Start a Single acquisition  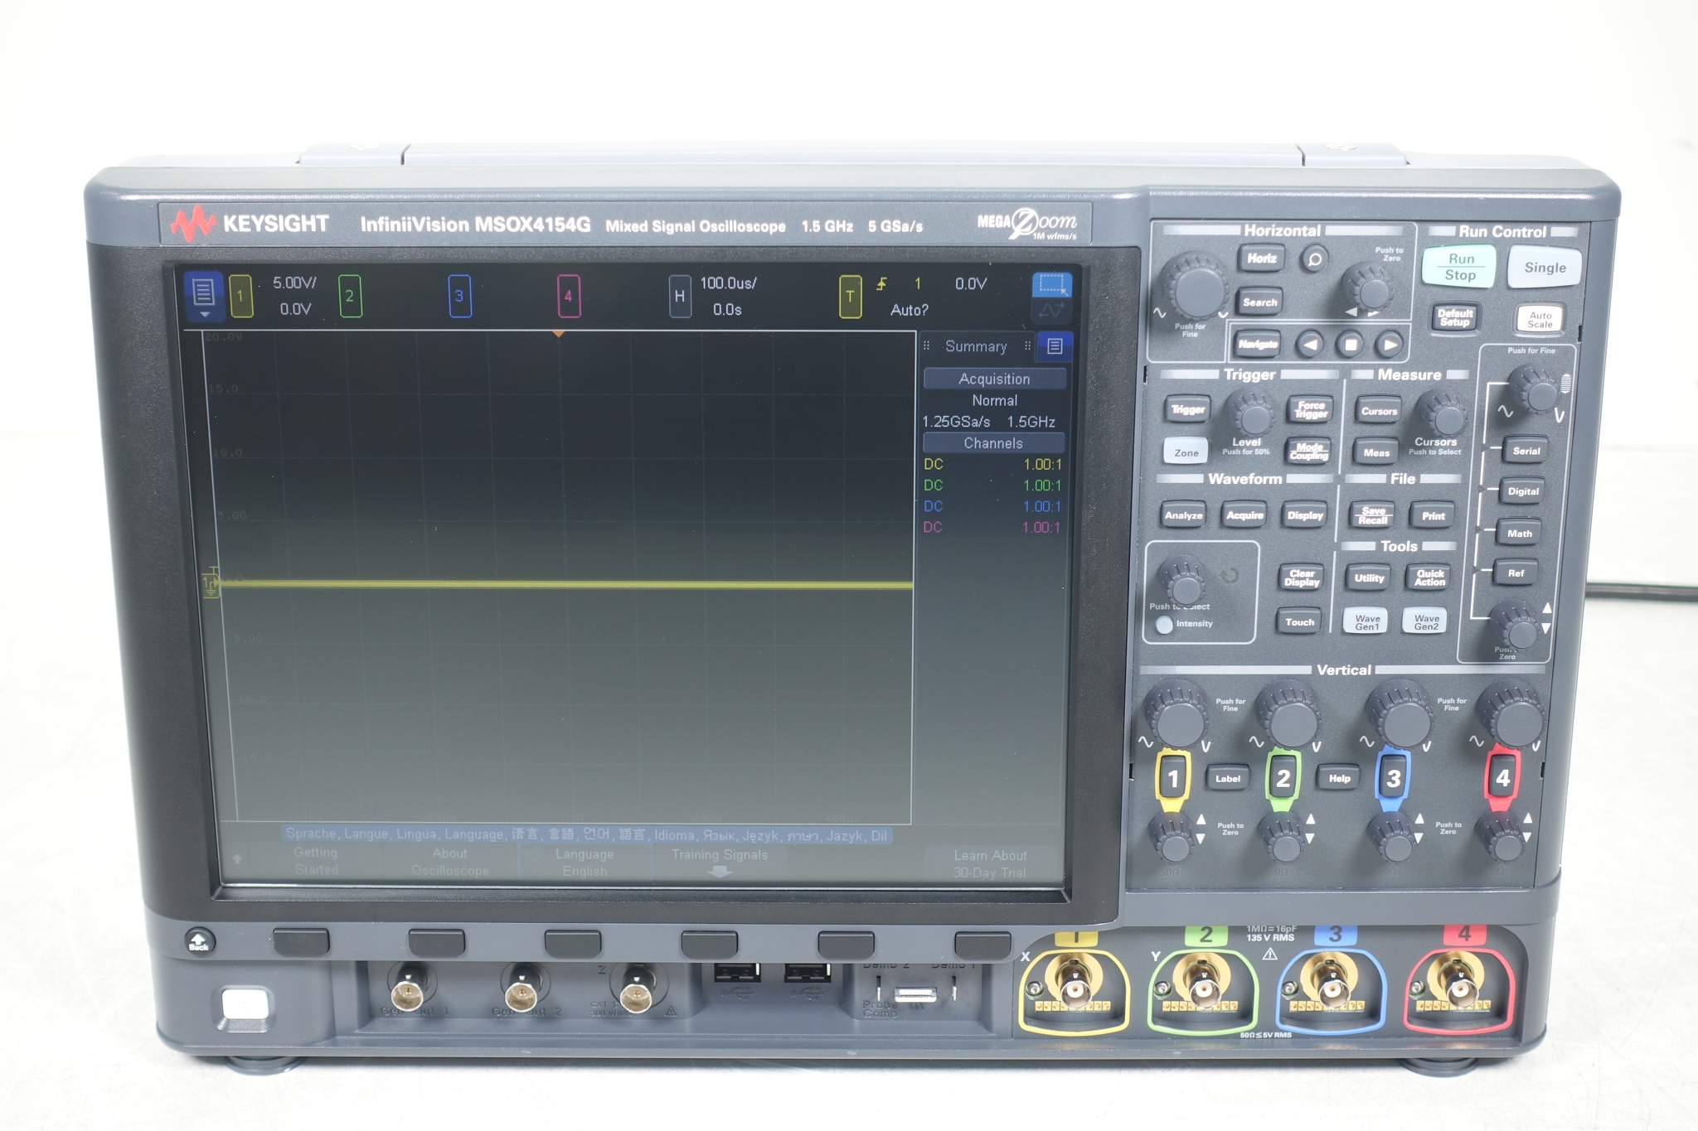click(1545, 268)
